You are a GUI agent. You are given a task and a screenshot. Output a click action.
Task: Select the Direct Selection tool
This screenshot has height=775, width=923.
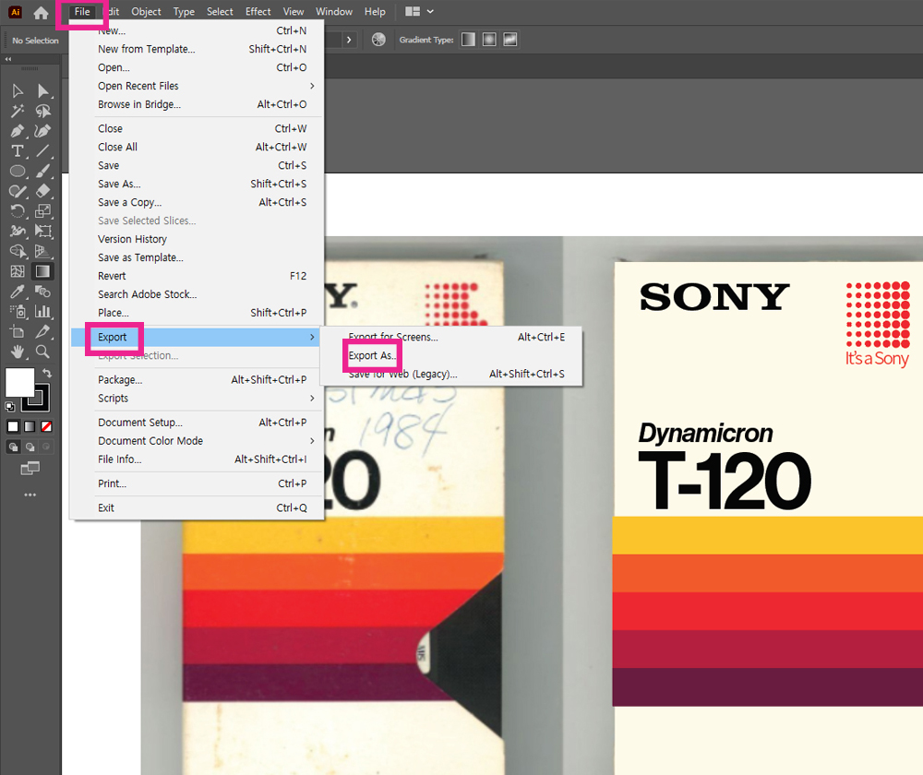[43, 90]
